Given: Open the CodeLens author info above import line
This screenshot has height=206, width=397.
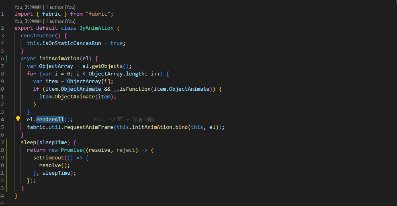Looking at the screenshot, I should [45, 7].
